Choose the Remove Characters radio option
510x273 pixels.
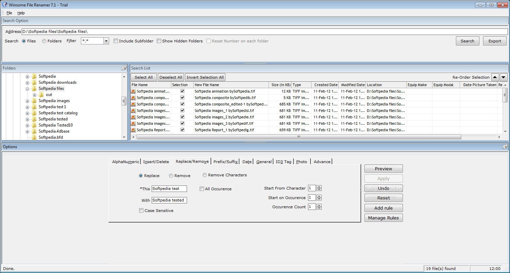pos(205,175)
